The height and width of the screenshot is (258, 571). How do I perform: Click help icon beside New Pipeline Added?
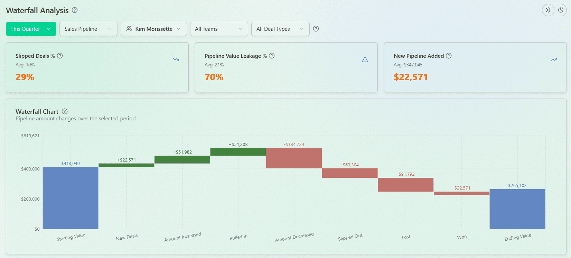coord(449,56)
